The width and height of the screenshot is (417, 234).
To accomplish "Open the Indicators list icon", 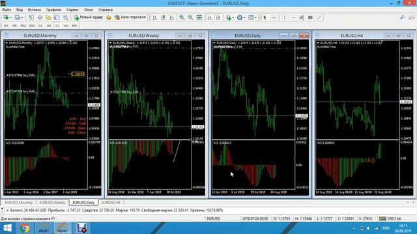I will click(229, 18).
